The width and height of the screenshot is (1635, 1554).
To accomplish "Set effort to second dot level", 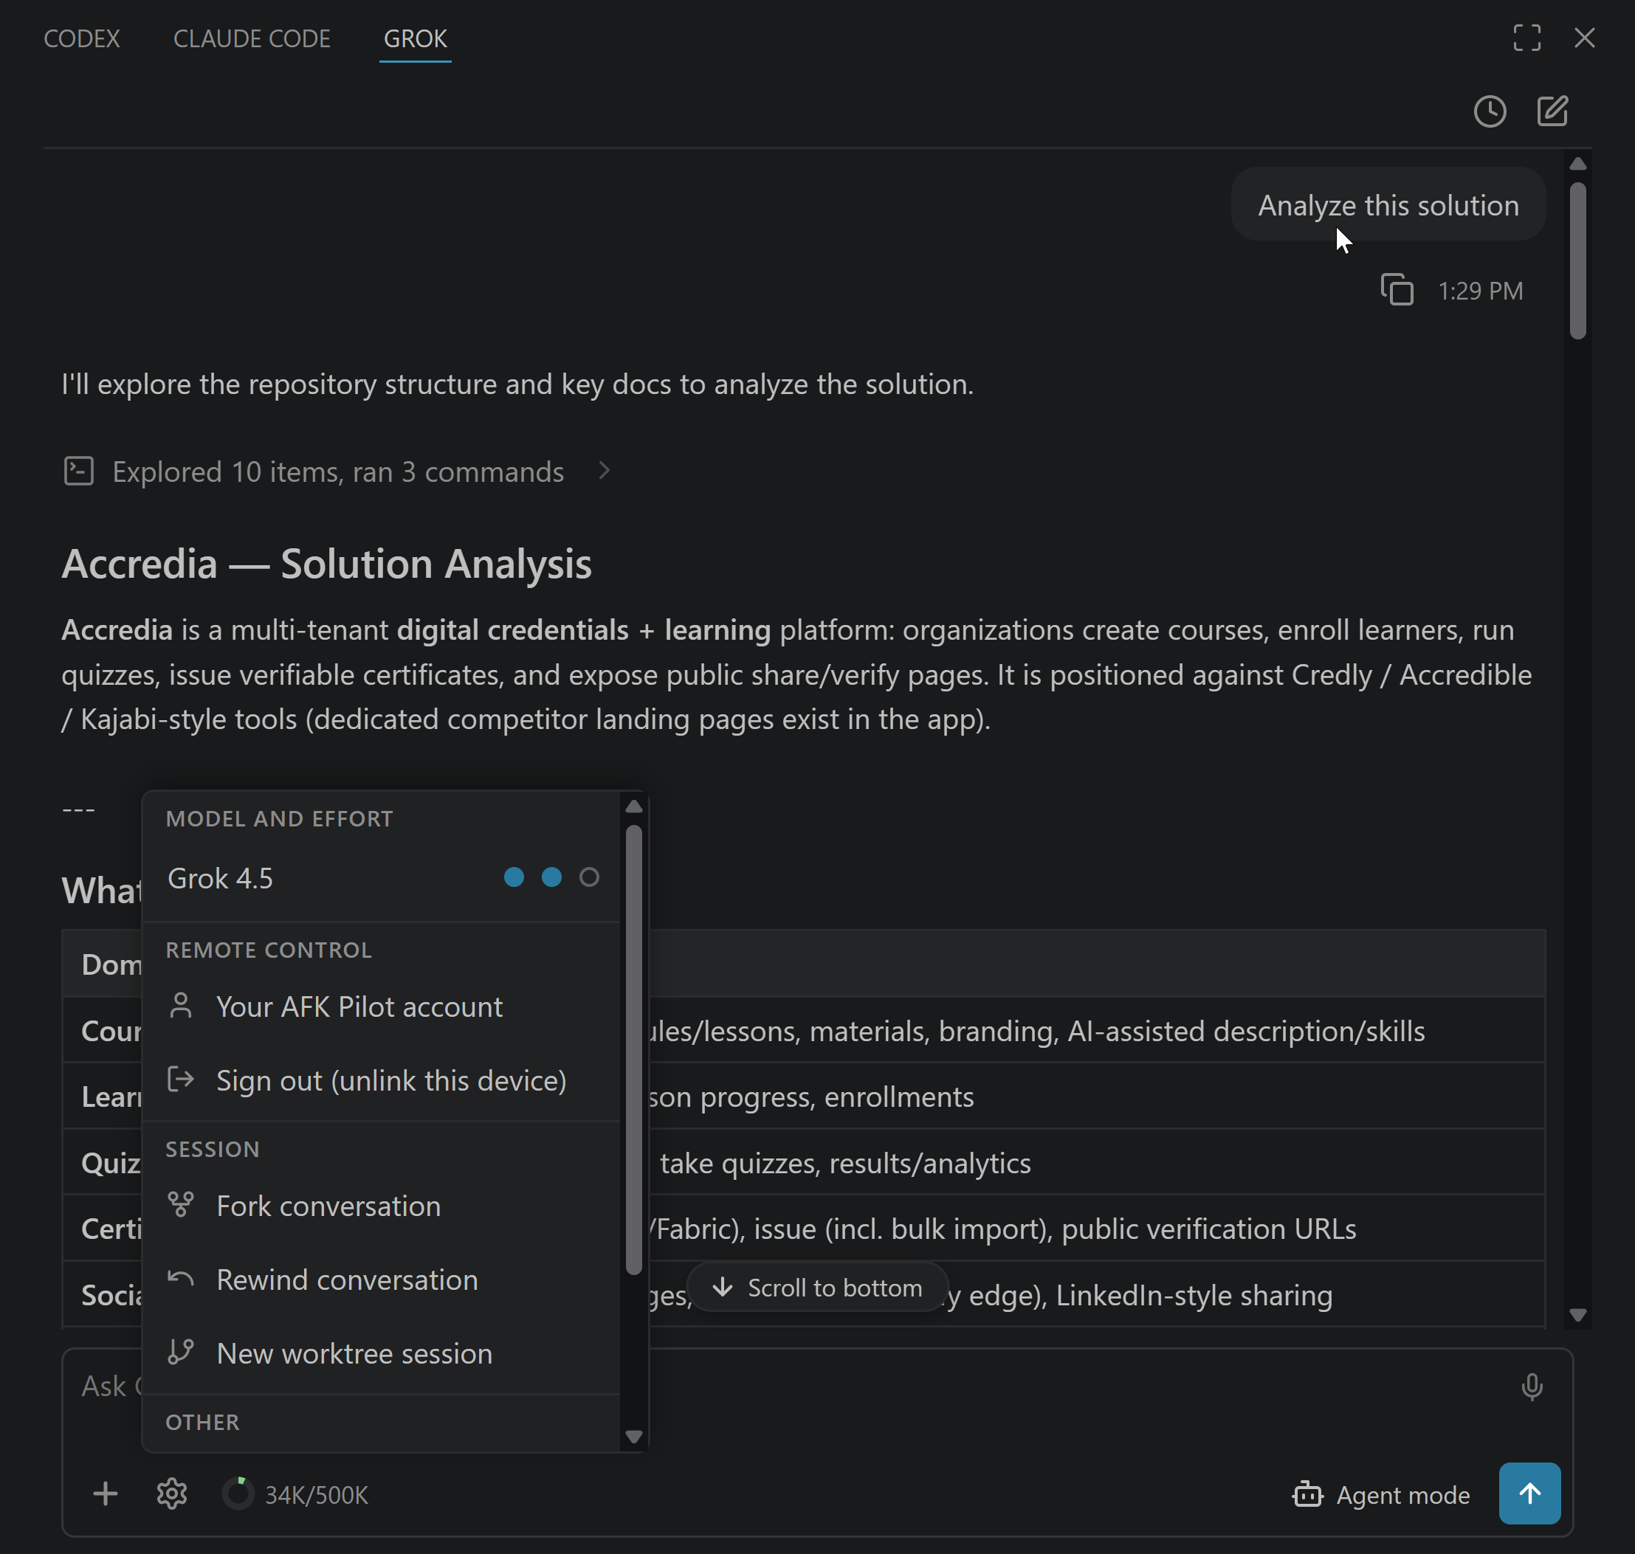I will (x=552, y=877).
